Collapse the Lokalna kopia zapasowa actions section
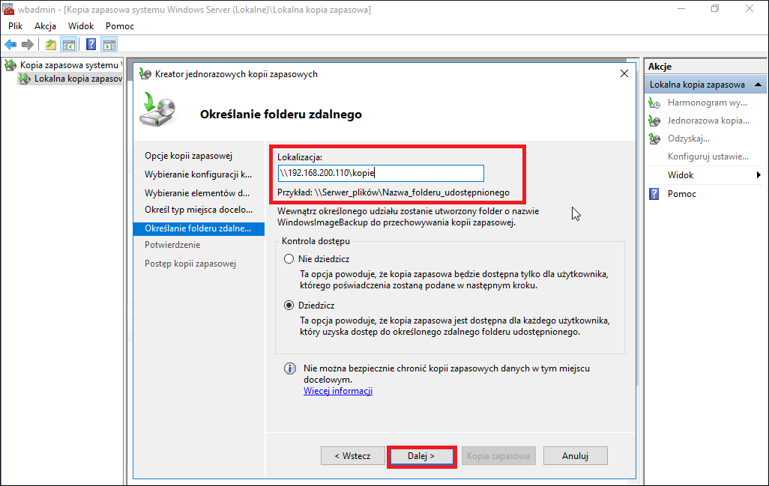This screenshot has height=486, width=769. pyautogui.click(x=758, y=85)
